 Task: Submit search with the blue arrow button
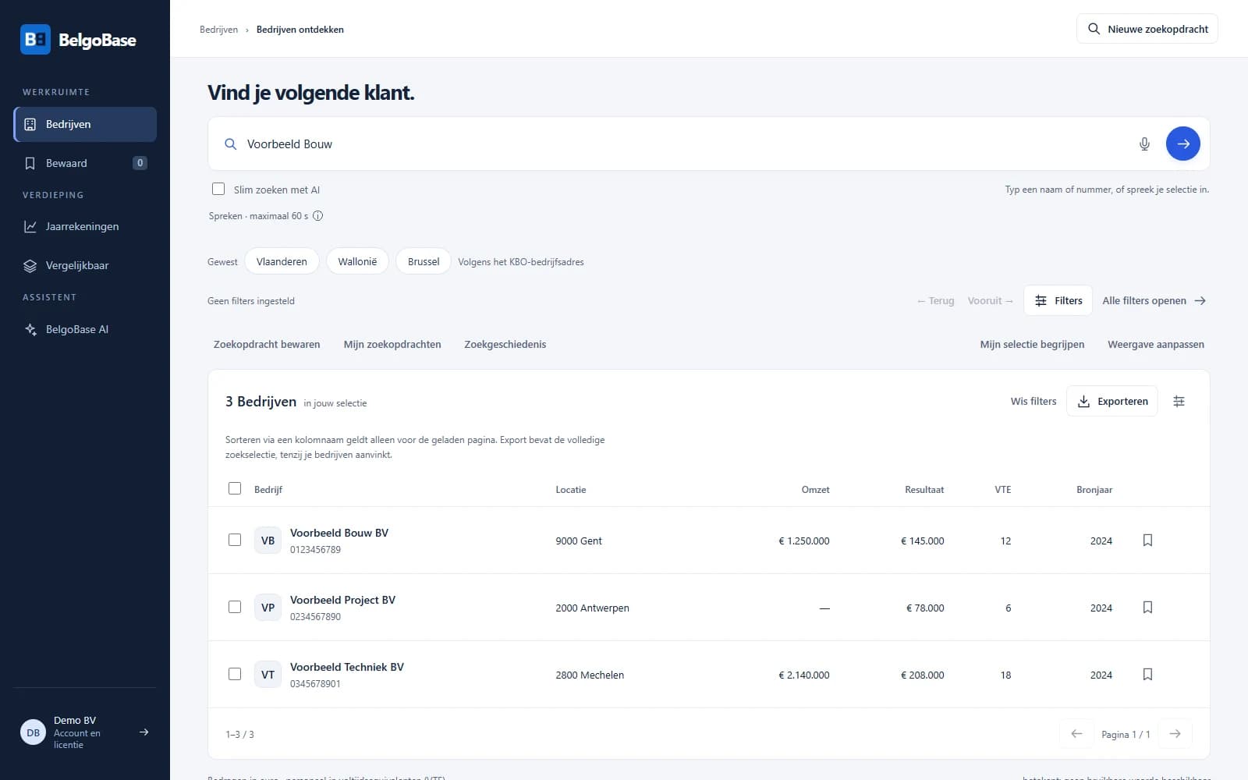click(x=1182, y=144)
